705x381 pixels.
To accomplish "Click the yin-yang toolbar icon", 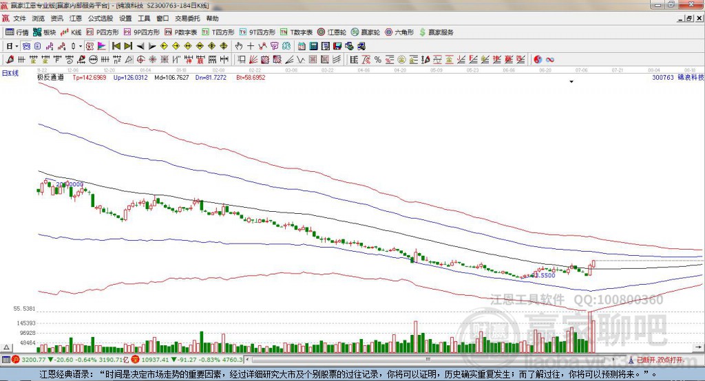I will coord(538,59).
